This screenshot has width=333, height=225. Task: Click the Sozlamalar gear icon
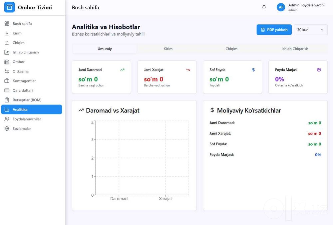(x=7, y=129)
